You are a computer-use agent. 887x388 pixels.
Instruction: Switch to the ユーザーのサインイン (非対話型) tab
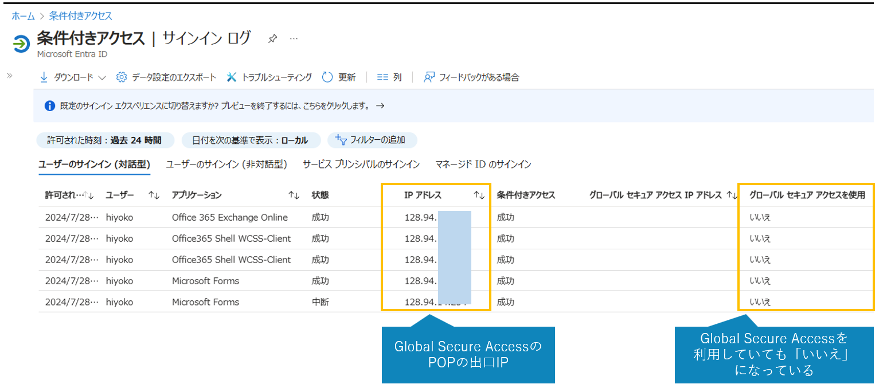click(x=226, y=164)
